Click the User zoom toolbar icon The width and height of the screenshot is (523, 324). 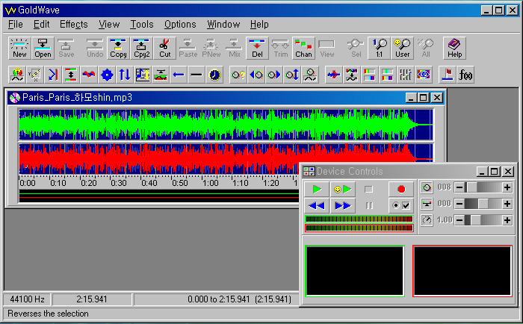point(403,48)
